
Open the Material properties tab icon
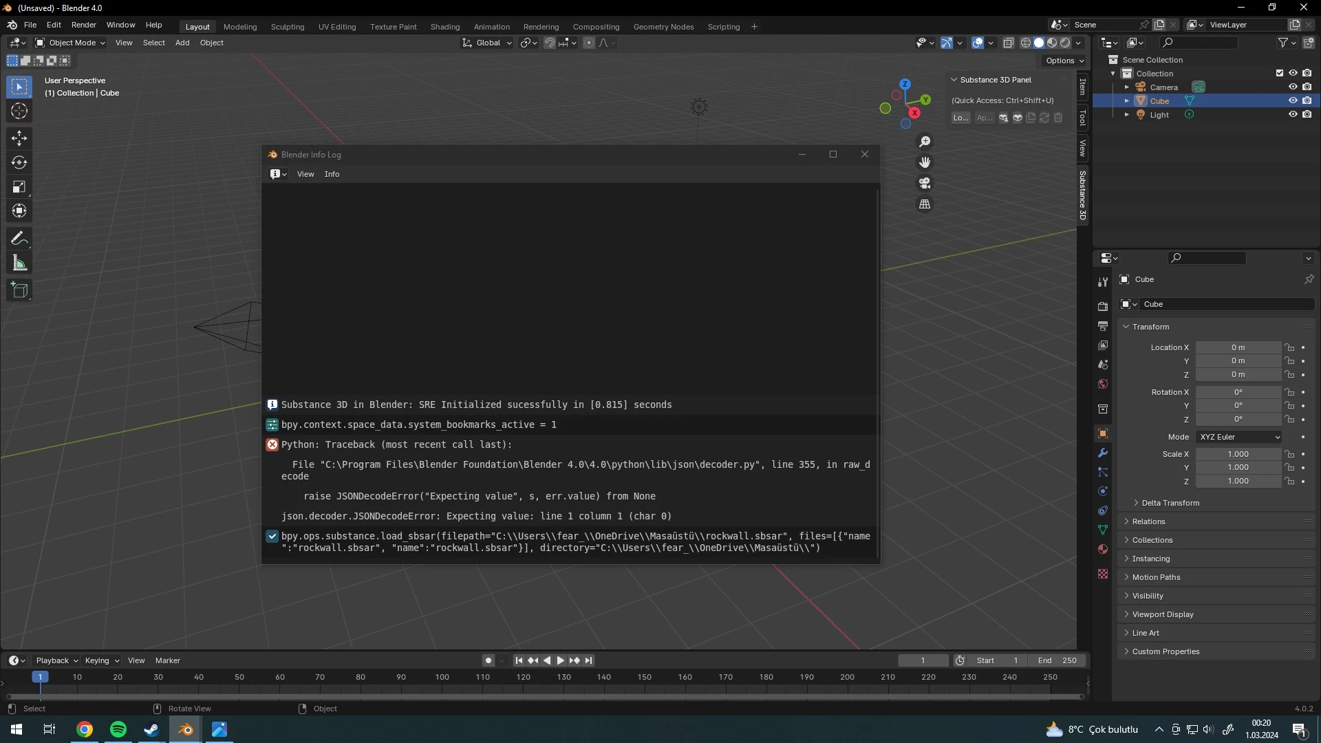1103,550
